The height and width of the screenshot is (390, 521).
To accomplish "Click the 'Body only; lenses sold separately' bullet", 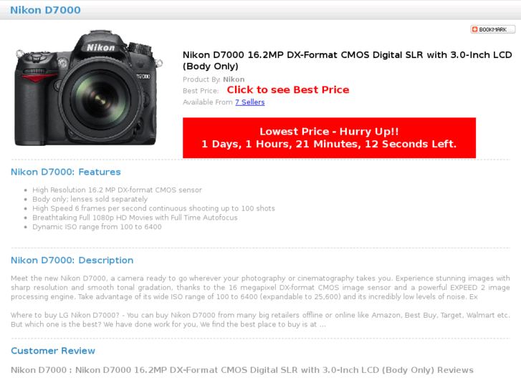I will [x=90, y=199].
